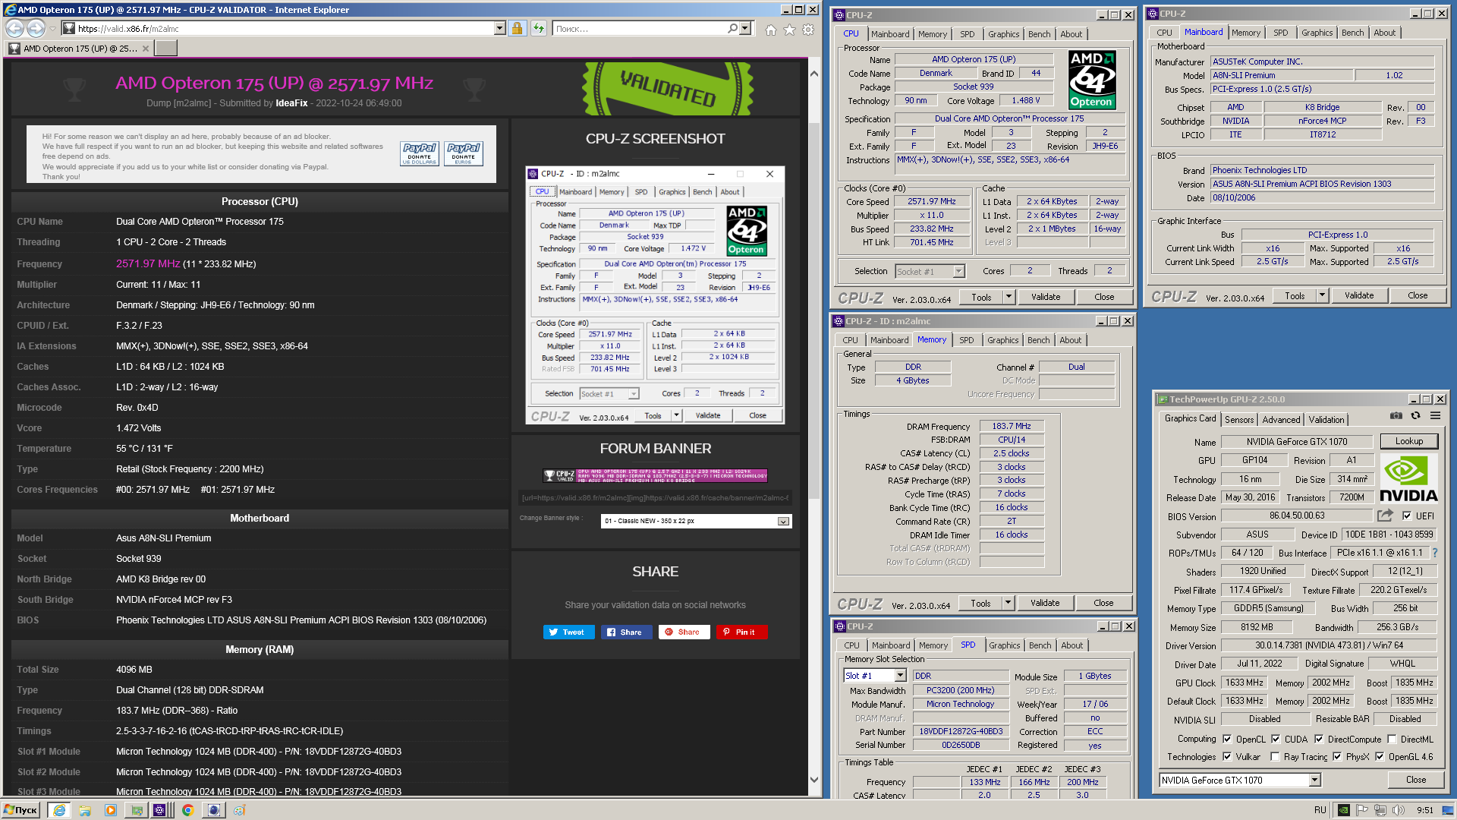Click the NVIDIA logo in GPU-Z
The height and width of the screenshot is (820, 1457).
[1408, 479]
